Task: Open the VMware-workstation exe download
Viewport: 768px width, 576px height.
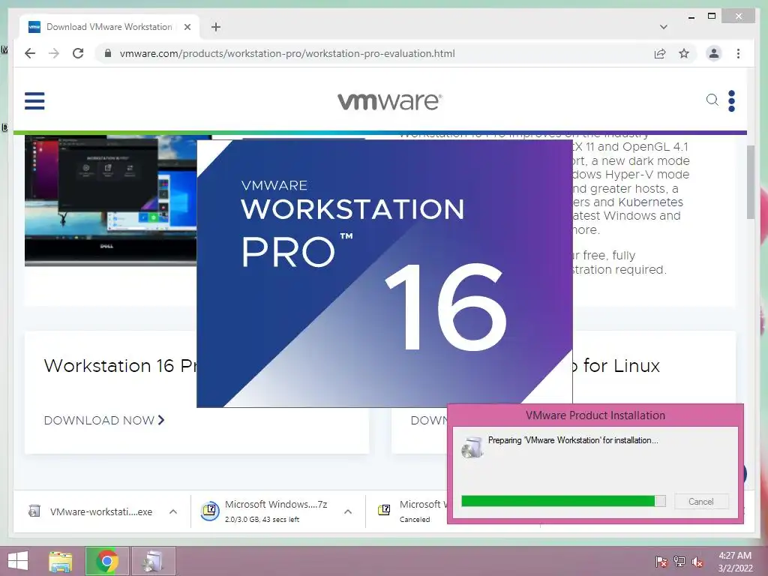Action: point(101,511)
